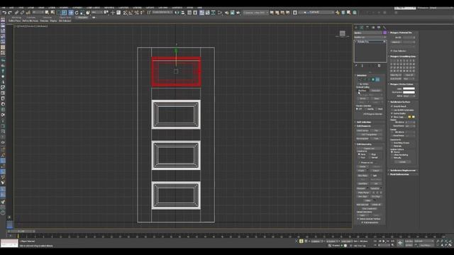Click the ViewCube in the viewport

click(x=342, y=33)
